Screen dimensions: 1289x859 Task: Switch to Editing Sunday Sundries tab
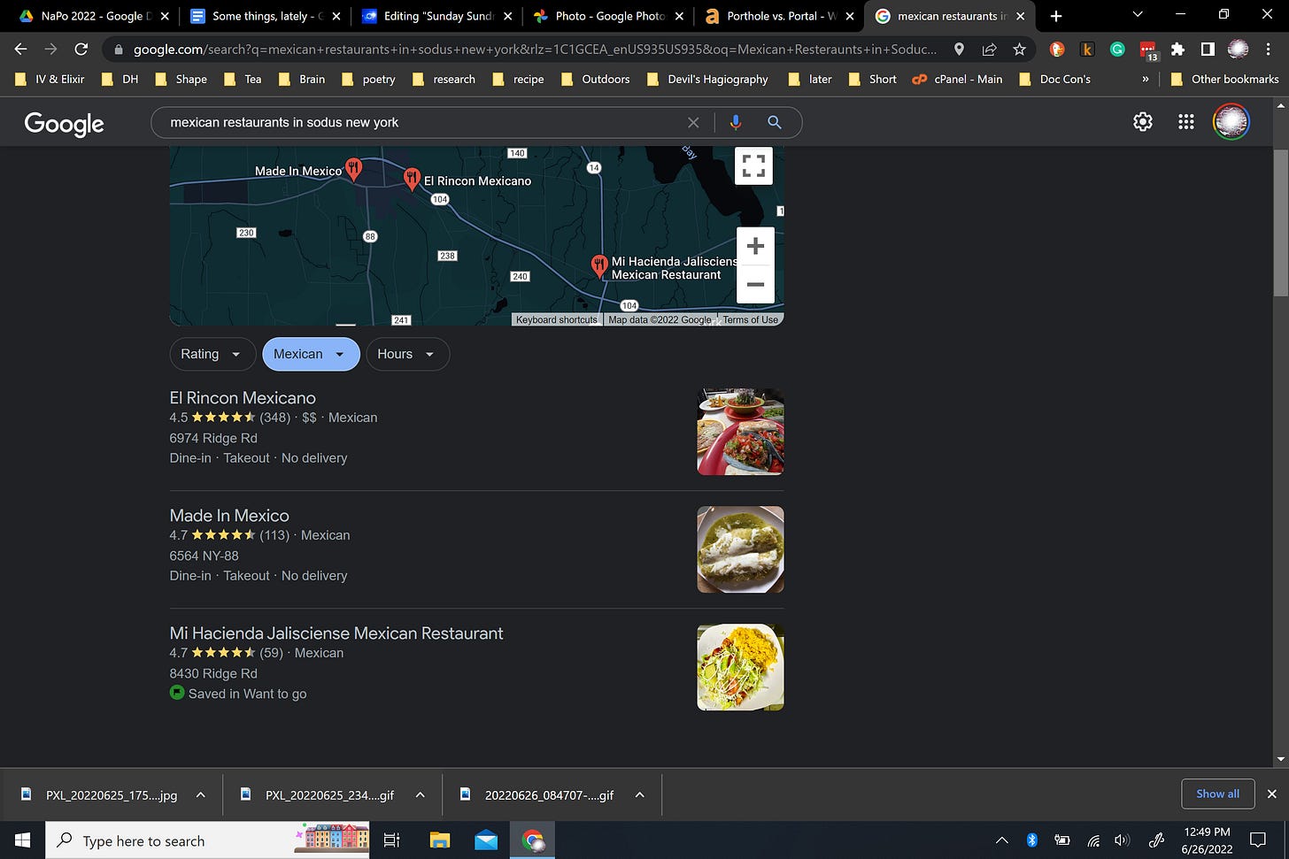[436, 16]
